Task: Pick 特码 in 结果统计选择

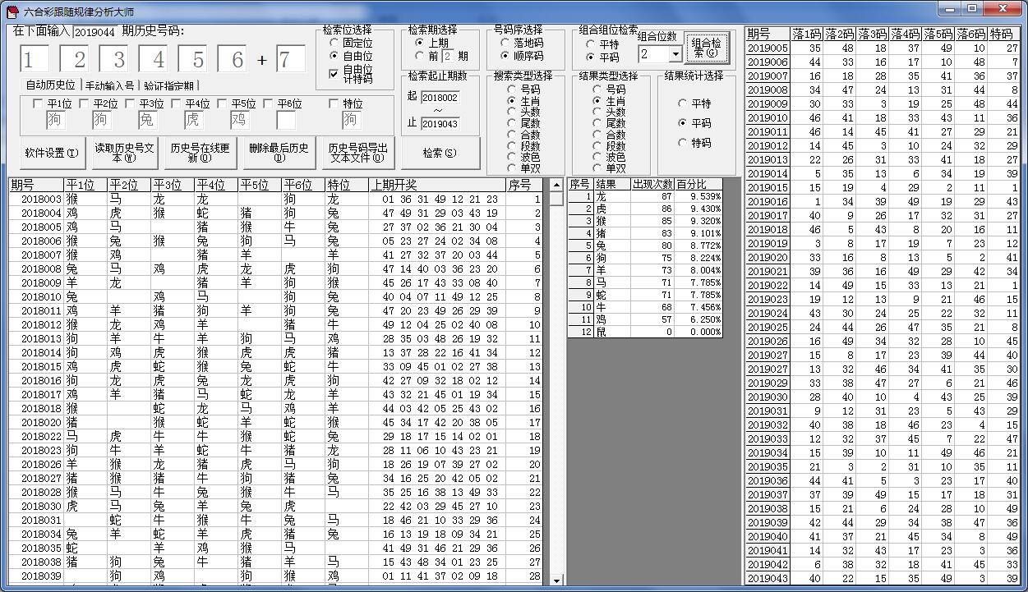Action: 684,143
